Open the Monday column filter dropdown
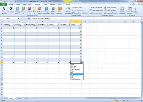 [x=13, y=25]
